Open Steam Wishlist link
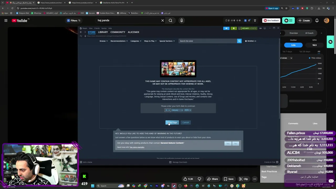This screenshot has width=336, height=189. pyautogui.click(x=250, y=41)
